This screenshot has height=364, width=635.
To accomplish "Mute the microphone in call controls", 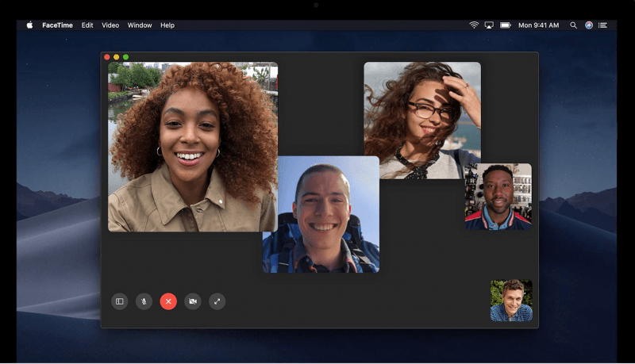I will [144, 301].
